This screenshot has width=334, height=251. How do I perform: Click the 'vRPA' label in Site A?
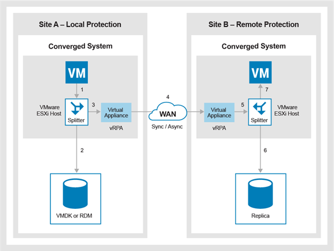[116, 128]
